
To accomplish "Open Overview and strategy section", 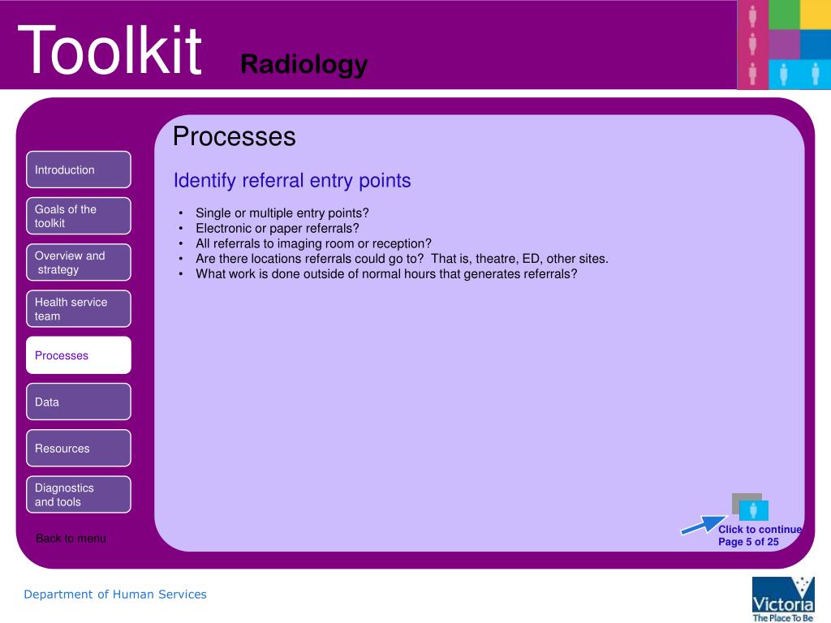I will pos(79,262).
